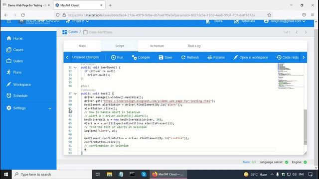This screenshot has width=319, height=179.
Task: Open Params settings
Action: (216, 58)
